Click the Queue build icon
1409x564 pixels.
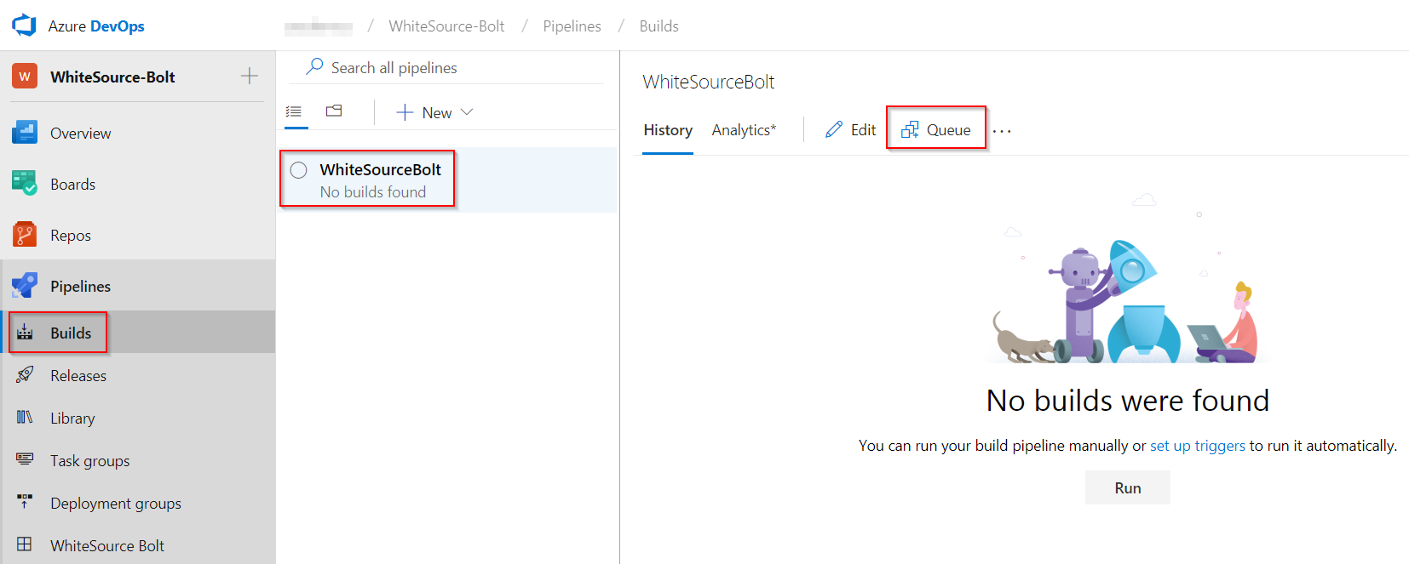[910, 129]
